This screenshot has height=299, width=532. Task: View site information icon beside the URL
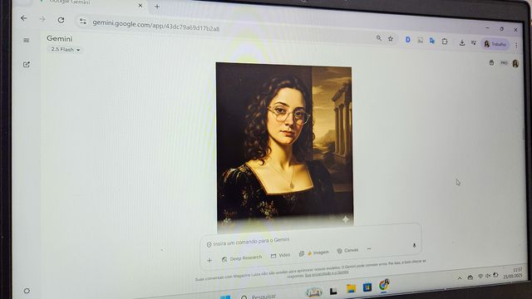(83, 22)
